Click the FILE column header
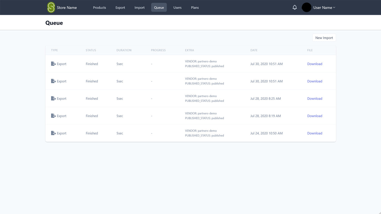Image resolution: width=381 pixels, height=214 pixels. (x=310, y=50)
